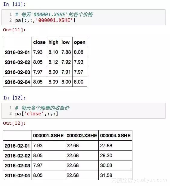Screen dimensions: 170x186
Task: Click the 31.58 cell
Action: click(x=115, y=175)
